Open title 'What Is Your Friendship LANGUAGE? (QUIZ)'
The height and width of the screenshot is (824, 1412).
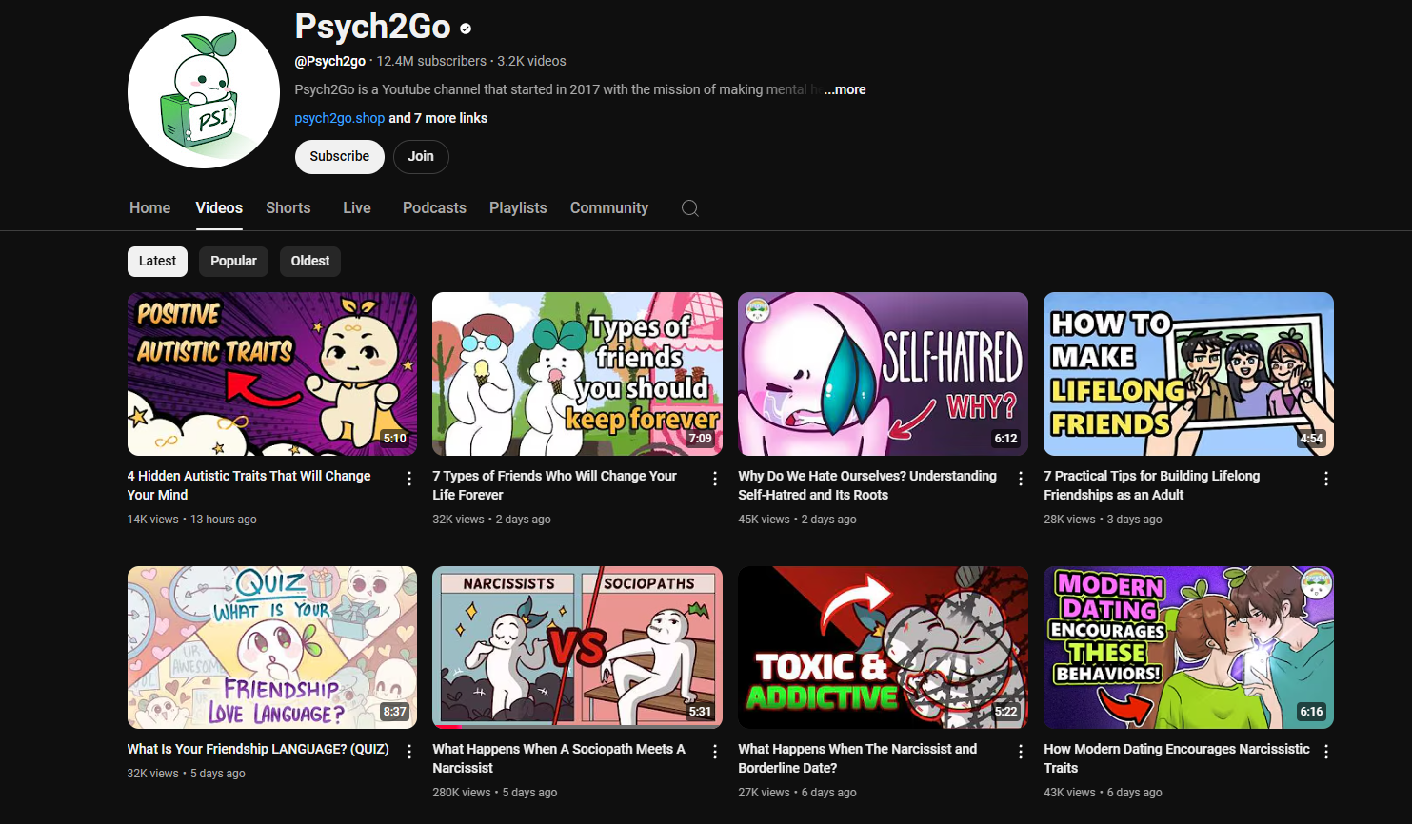tap(258, 749)
